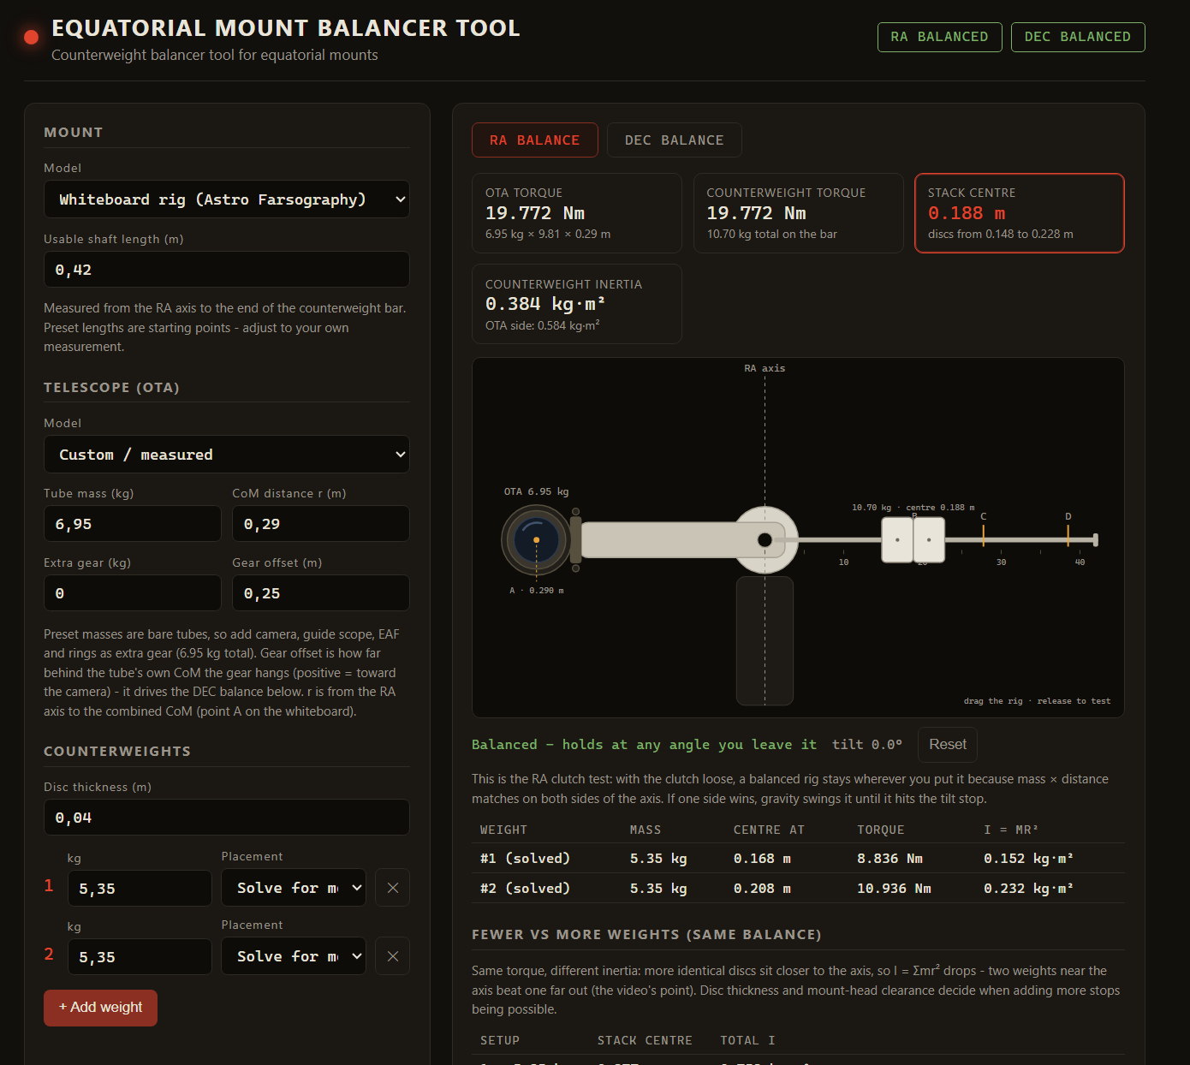
Task: Click the '0.208 m' centre value
Action: point(762,889)
